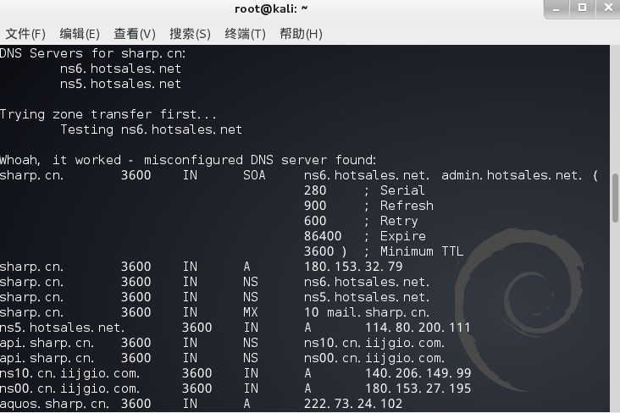This screenshot has width=620, height=413.
Task: Click IP address 222.73.24.102
Action: tap(353, 404)
